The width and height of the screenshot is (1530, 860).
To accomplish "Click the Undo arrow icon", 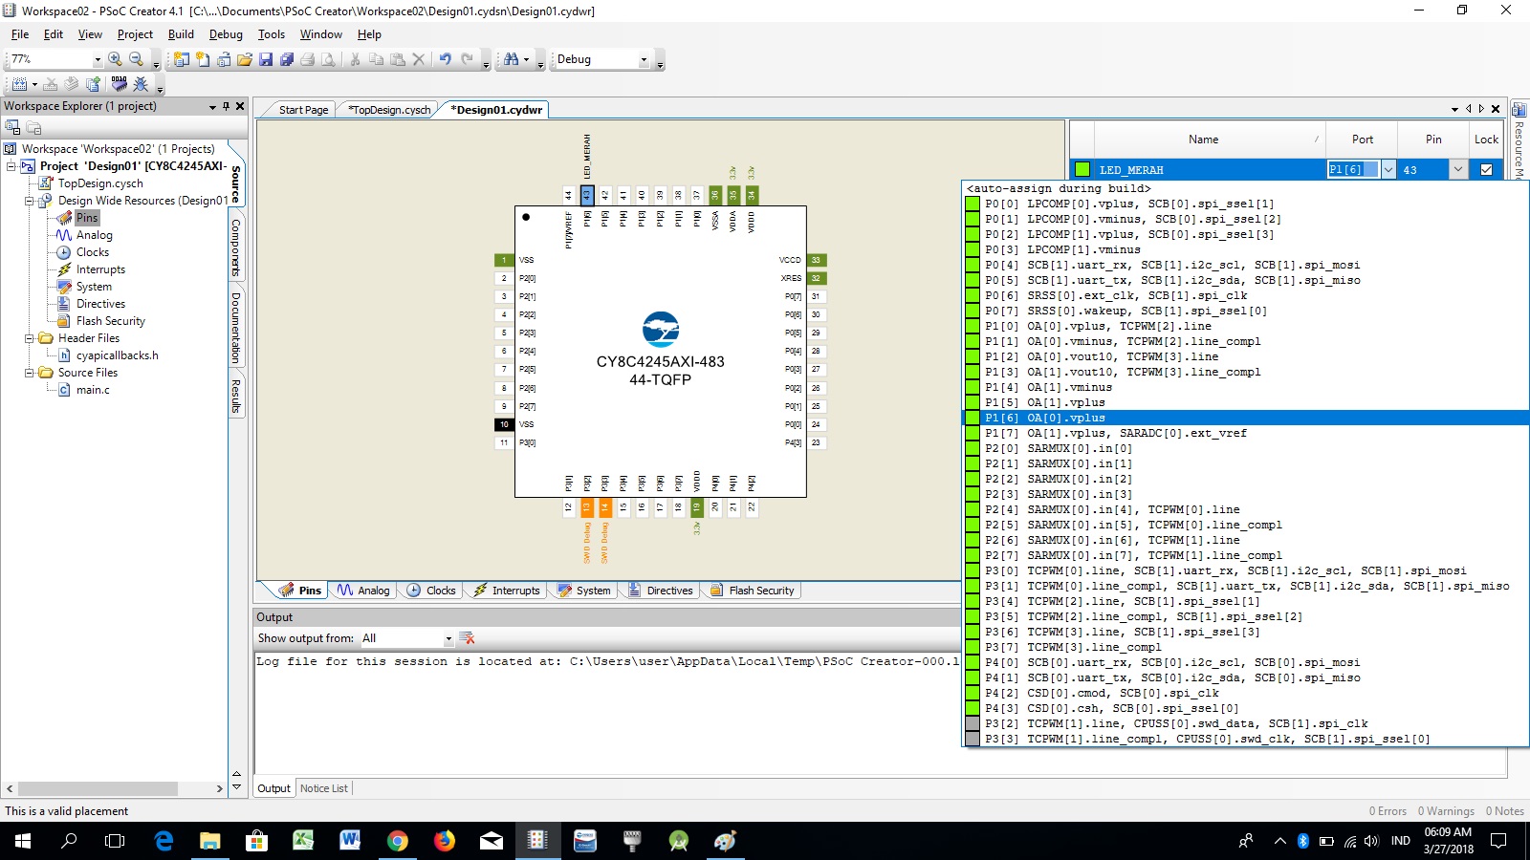I will tap(446, 59).
